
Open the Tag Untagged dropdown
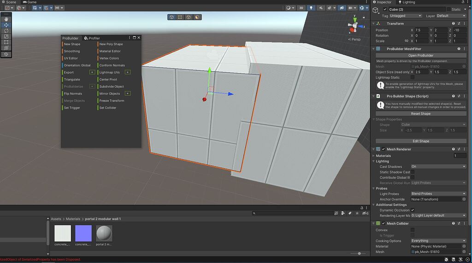pos(406,16)
